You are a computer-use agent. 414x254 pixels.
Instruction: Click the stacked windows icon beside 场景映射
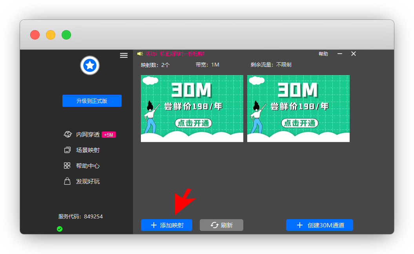pyautogui.click(x=67, y=150)
